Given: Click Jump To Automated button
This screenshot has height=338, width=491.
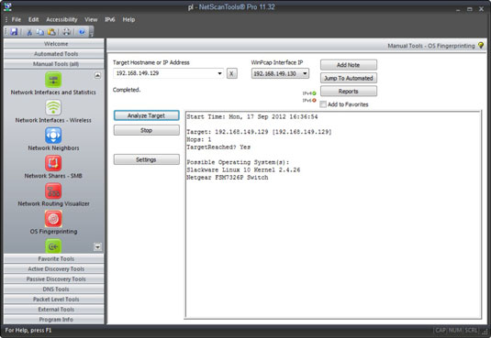Looking at the screenshot, I should coord(349,78).
